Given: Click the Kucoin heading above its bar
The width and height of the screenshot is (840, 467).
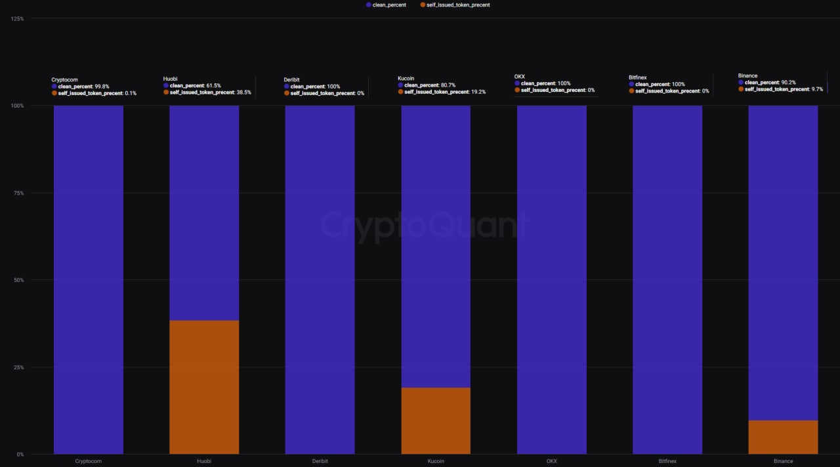Looking at the screenshot, I should [406, 79].
